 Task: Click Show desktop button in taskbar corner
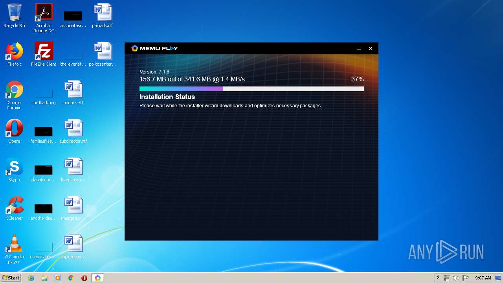[x=499, y=278]
